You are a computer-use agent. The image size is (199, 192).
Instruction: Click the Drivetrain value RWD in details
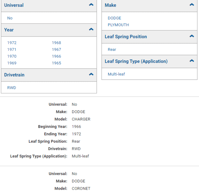pos(76,149)
